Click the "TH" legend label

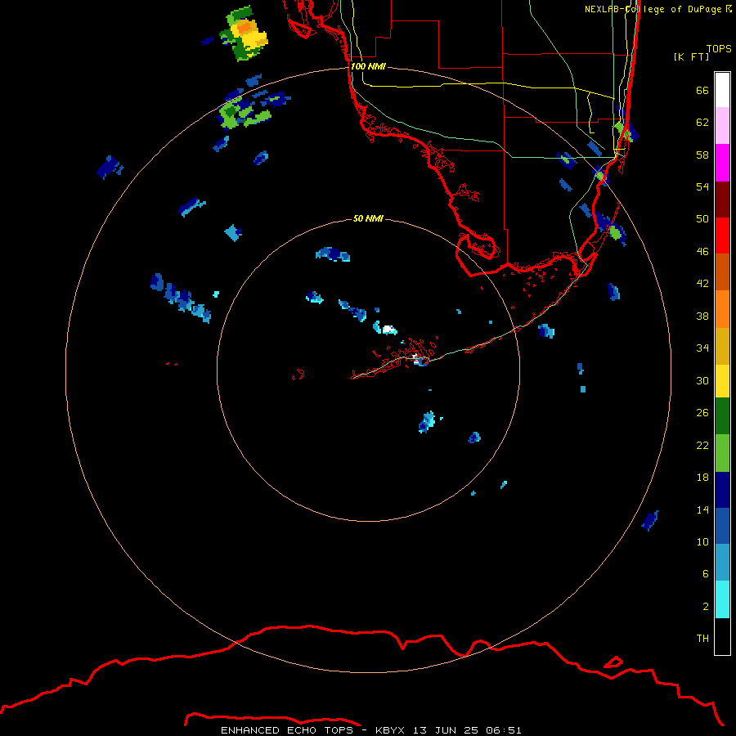(x=702, y=639)
